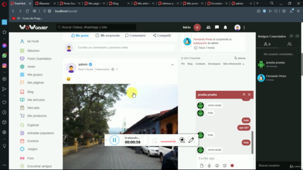303x170 pixels.
Task: Click the Foro sidebar icon
Action: point(22,158)
